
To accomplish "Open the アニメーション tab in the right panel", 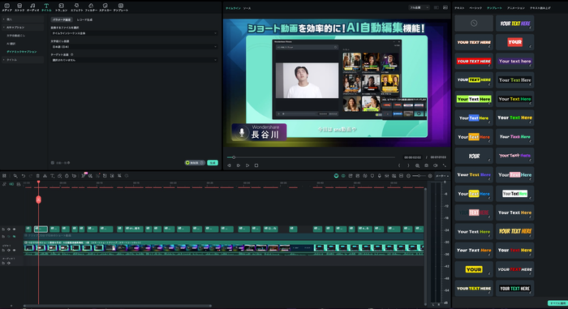I will [516, 8].
